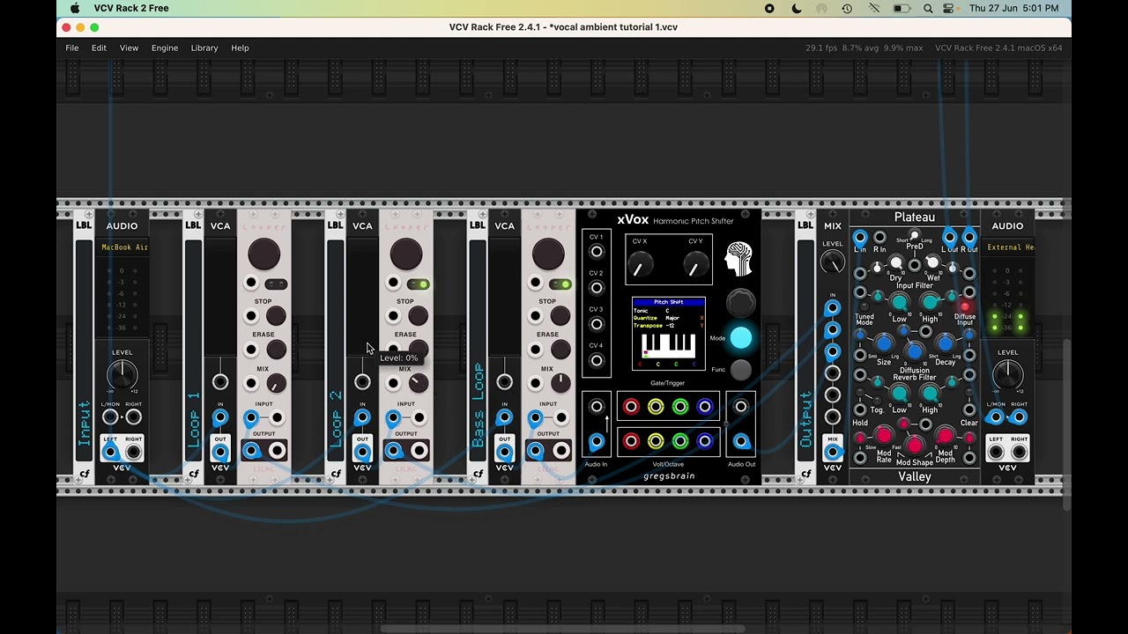
Task: Click the Loop 2 VCA OUT jack
Action: tap(362, 452)
